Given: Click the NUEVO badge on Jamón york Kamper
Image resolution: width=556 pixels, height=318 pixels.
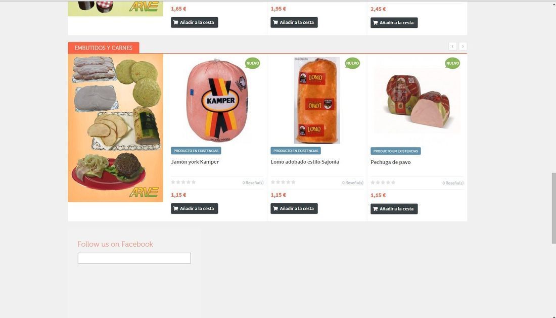Looking at the screenshot, I should (252, 63).
